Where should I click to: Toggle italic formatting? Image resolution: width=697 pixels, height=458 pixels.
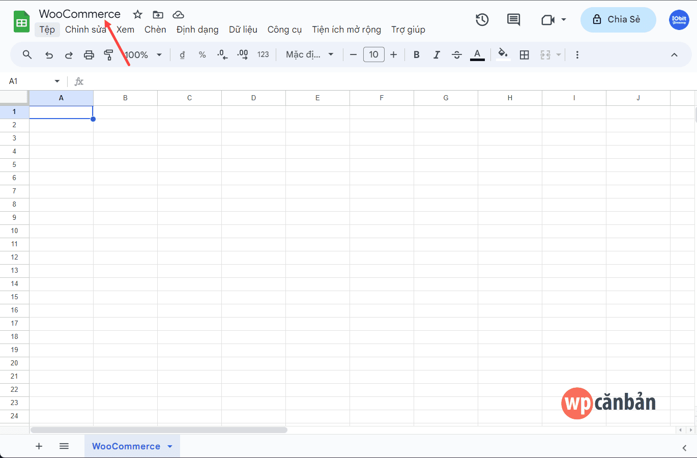click(x=437, y=54)
